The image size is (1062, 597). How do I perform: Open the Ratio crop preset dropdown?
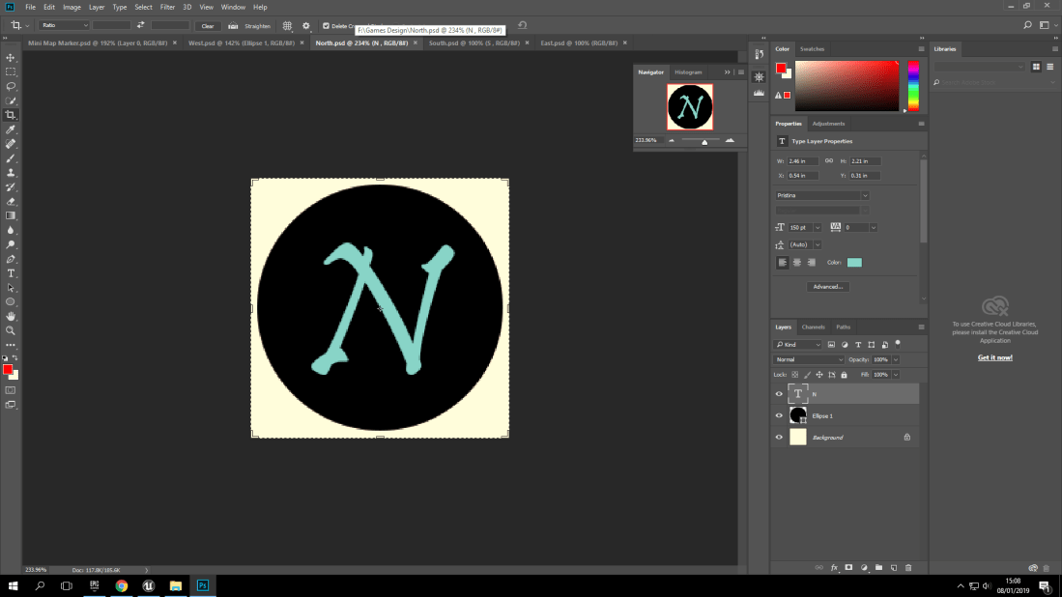(x=64, y=25)
